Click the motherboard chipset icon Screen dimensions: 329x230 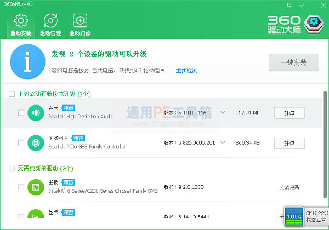coord(36,187)
